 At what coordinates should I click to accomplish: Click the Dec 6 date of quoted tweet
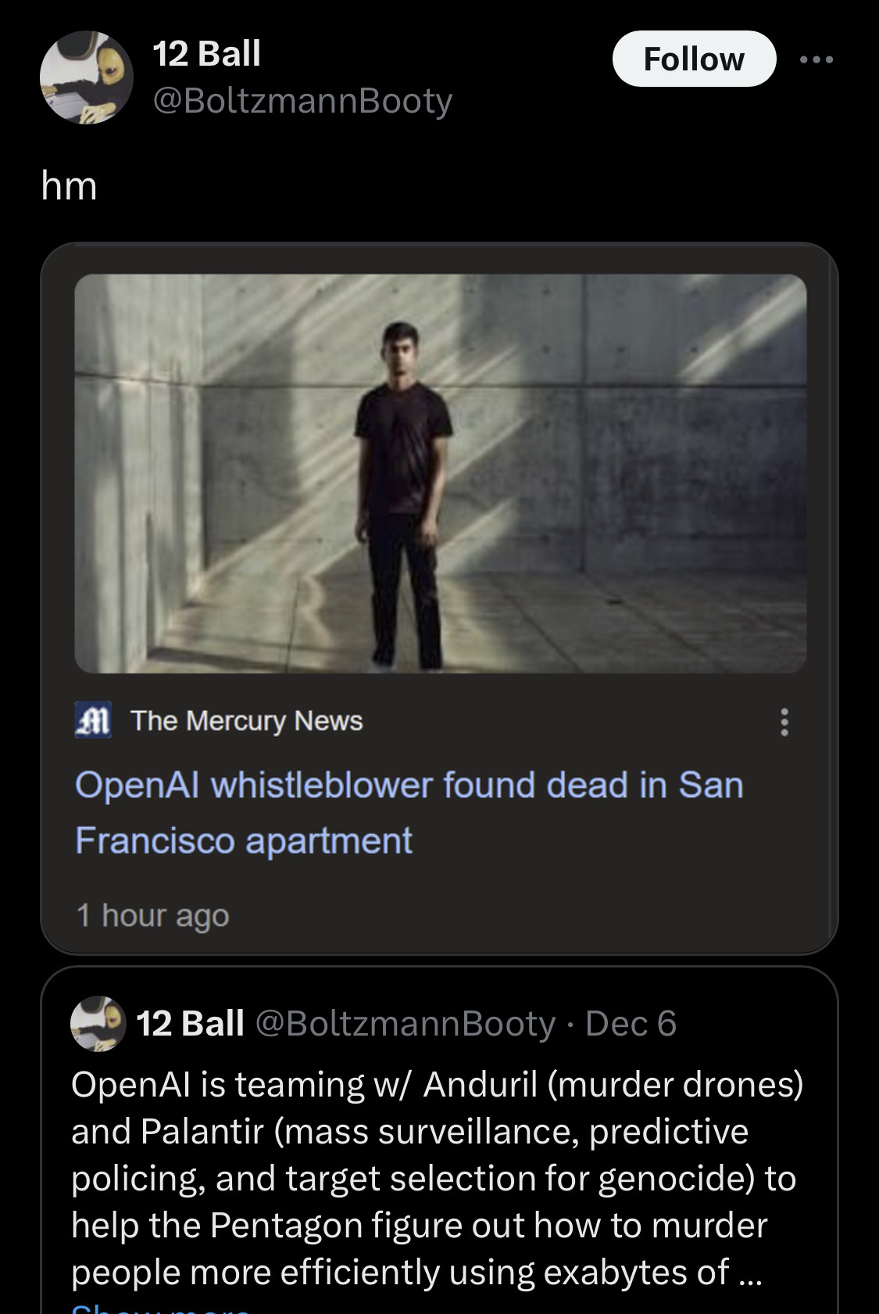(x=631, y=1023)
